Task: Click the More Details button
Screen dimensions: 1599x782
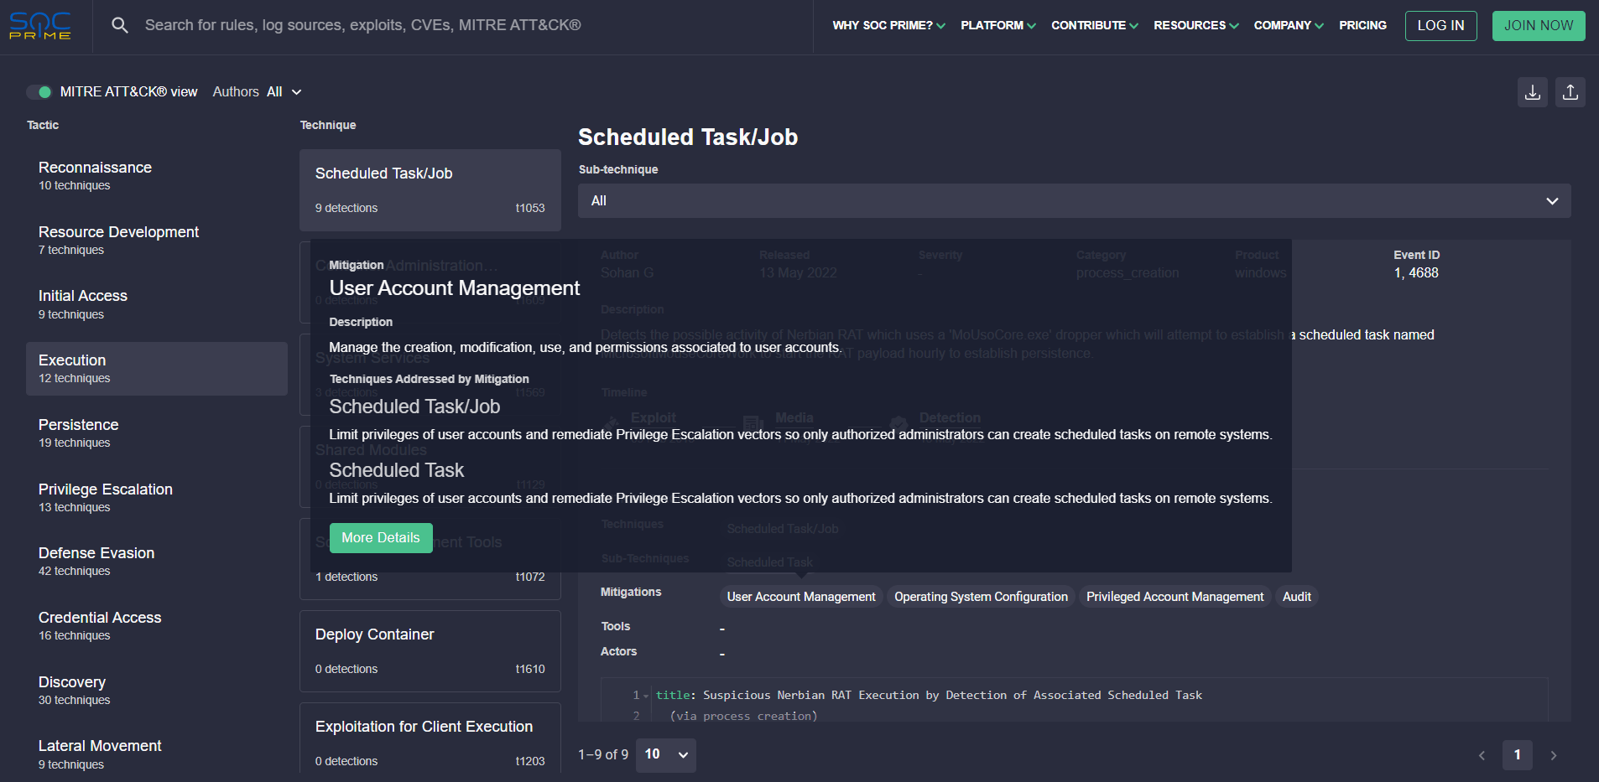Action: [x=381, y=538]
